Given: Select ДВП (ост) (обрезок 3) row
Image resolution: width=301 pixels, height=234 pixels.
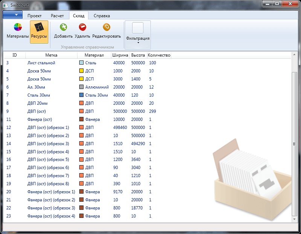Looking at the screenshot, I should 147,143.
